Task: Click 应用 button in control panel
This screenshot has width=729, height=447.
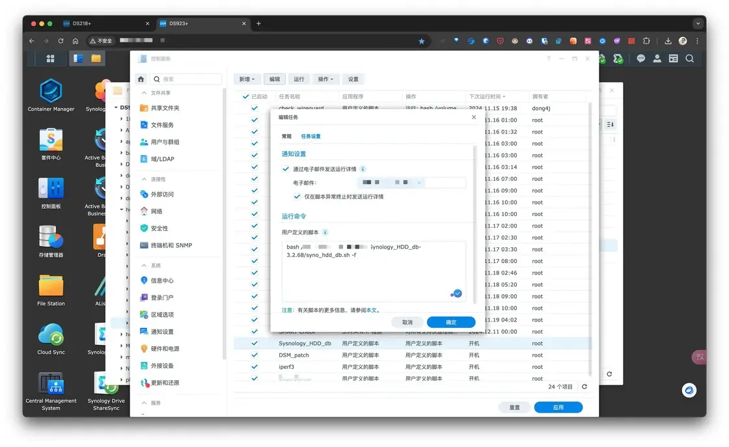Action: coord(558,407)
